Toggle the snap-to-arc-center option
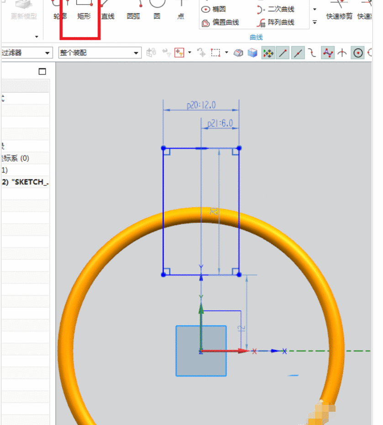The image size is (383, 425). (x=358, y=53)
